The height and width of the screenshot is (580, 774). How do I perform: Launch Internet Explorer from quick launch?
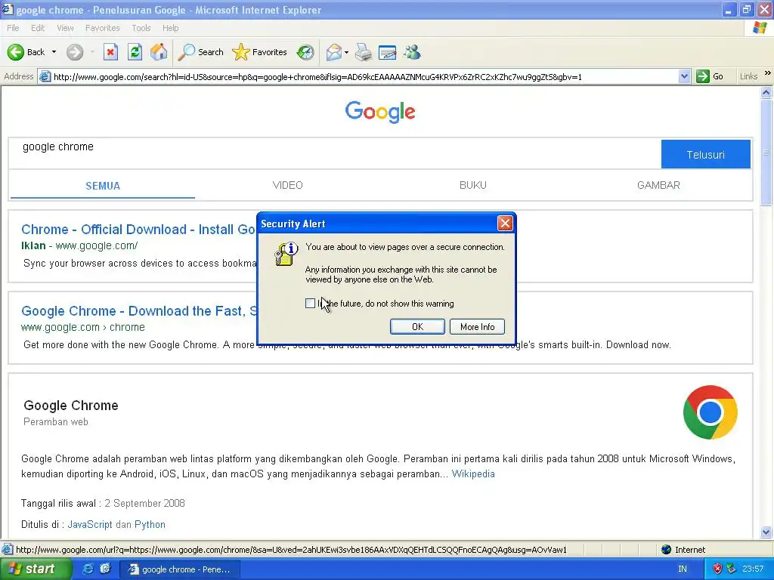click(x=88, y=569)
